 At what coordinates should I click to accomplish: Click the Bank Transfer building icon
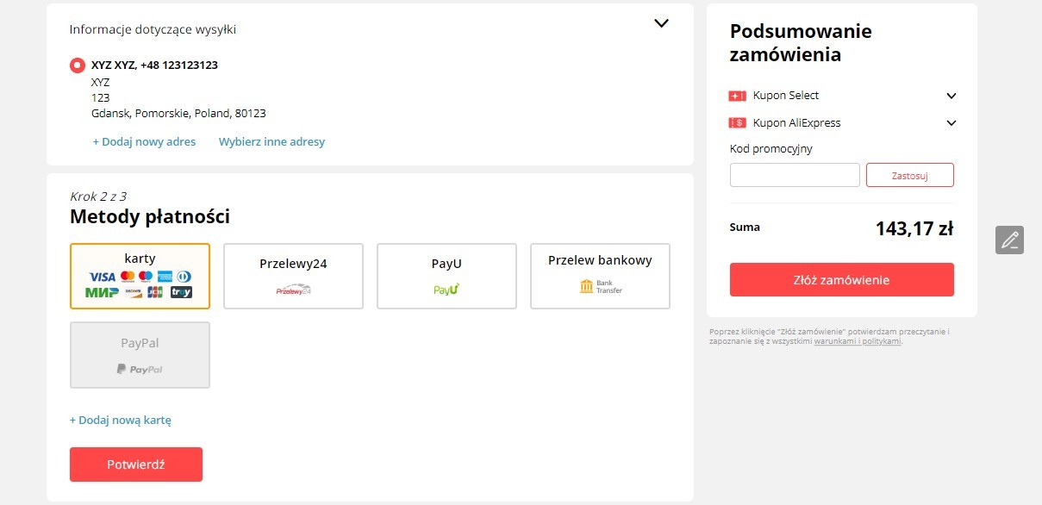(x=586, y=286)
